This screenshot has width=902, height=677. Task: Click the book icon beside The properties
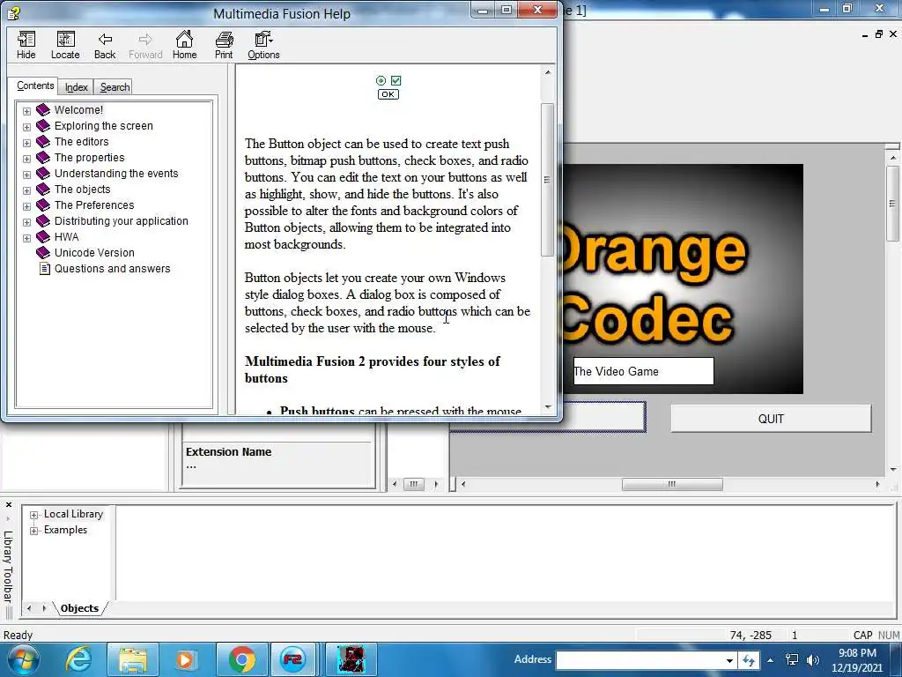[x=43, y=157]
